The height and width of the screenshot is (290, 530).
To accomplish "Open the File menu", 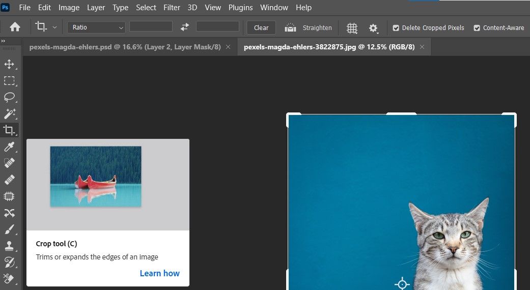I will (24, 8).
